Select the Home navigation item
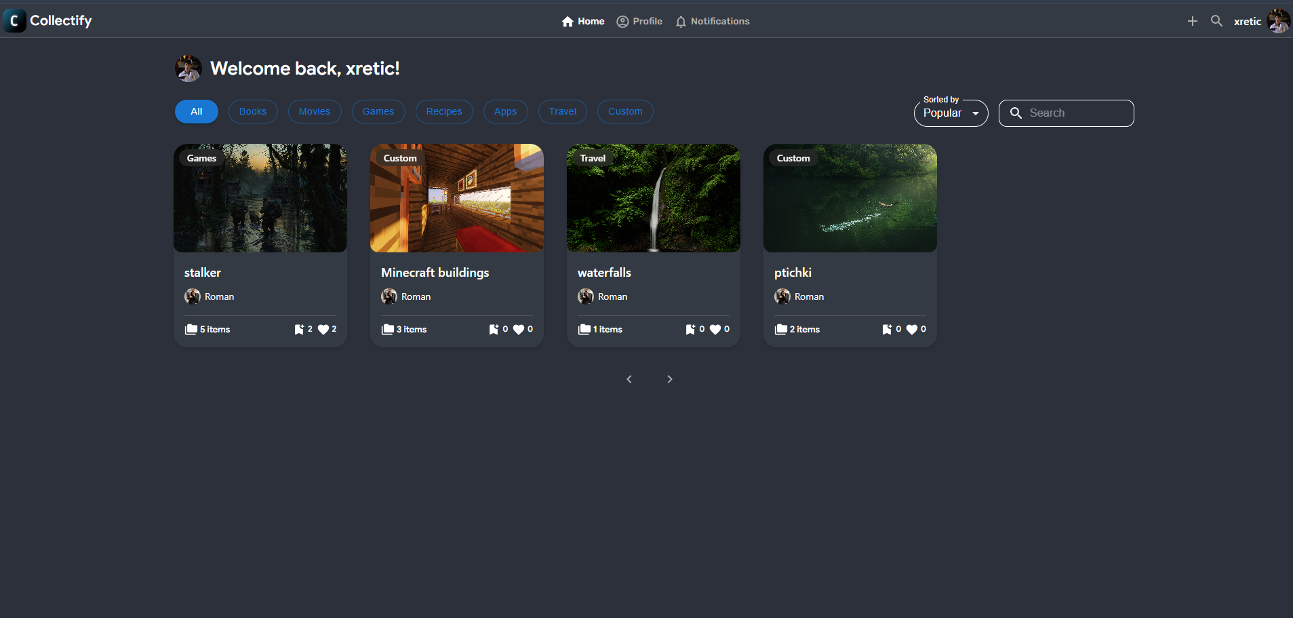Screen dimensions: 1293x618 [583, 21]
